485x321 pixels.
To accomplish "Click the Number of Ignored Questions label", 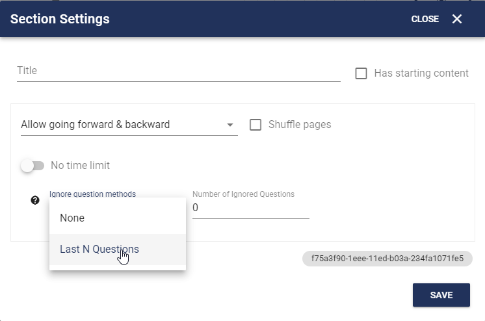I will [x=243, y=194].
